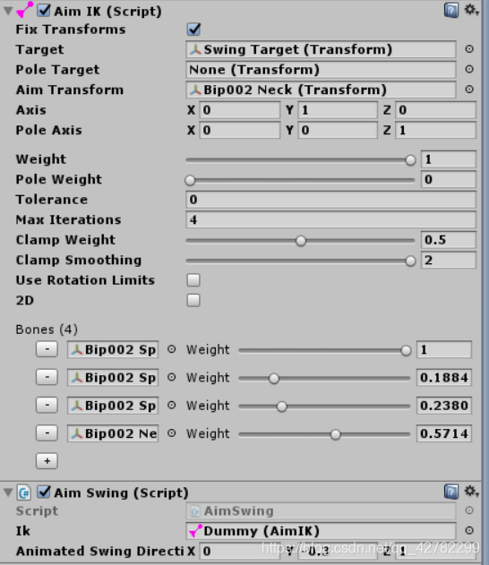This screenshot has height=565, width=489.
Task: Click the first bone weight value 1
Action: pyautogui.click(x=444, y=349)
